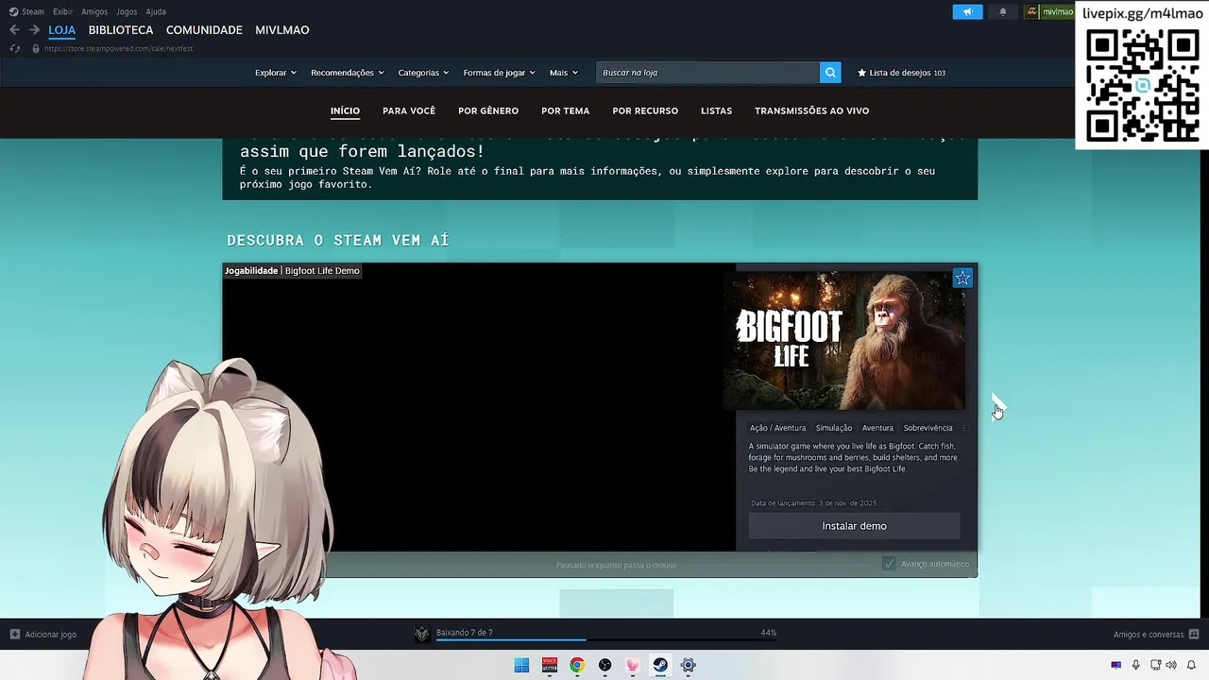Click the Aventura tag
The image size is (1209, 680).
point(877,428)
